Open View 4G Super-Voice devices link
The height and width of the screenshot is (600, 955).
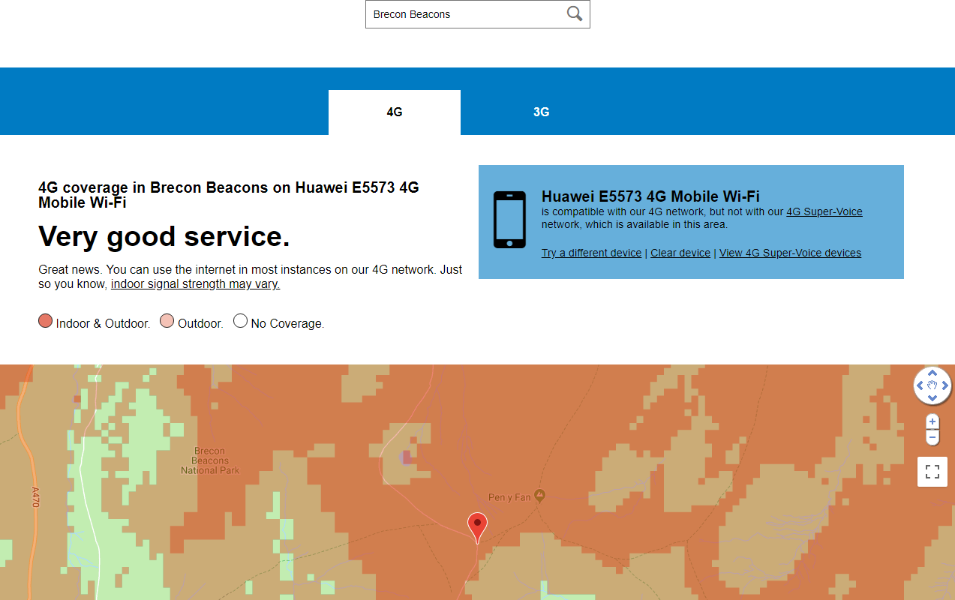point(790,253)
